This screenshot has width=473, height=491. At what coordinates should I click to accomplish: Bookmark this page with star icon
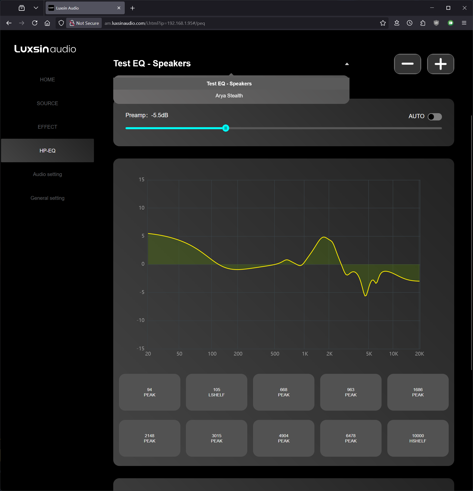[383, 23]
